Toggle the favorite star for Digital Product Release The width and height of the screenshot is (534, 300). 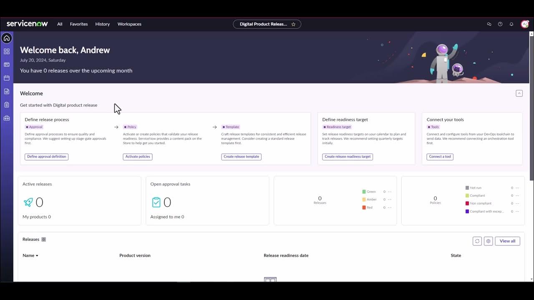pos(293,24)
